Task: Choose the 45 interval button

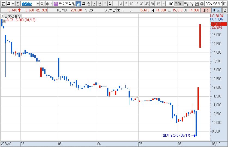Action: click(147, 4)
